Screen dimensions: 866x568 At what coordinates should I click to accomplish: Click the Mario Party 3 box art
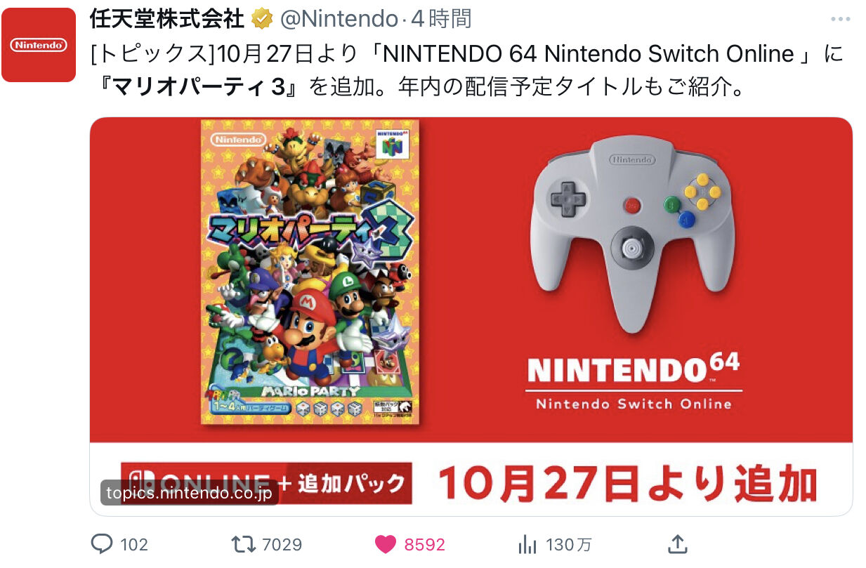(x=310, y=272)
